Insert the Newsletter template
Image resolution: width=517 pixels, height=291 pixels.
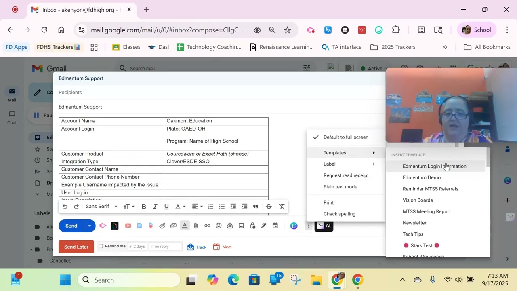coord(435,223)
